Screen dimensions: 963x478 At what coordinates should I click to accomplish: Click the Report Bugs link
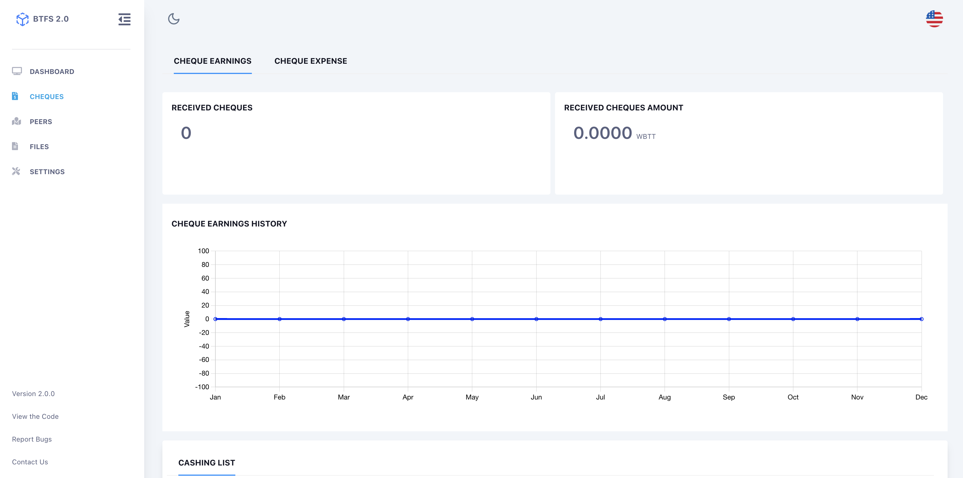point(32,439)
